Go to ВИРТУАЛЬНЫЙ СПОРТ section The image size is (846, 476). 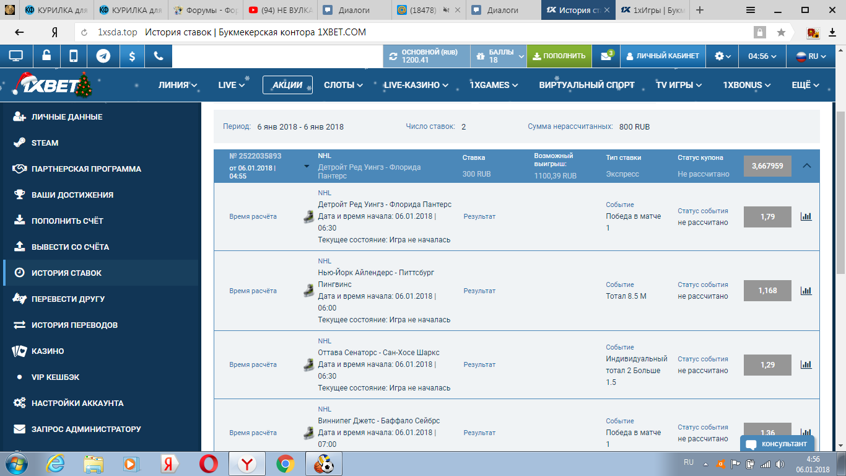(587, 85)
